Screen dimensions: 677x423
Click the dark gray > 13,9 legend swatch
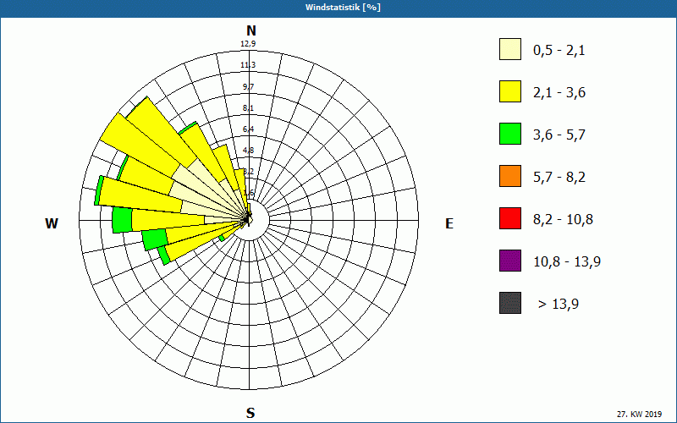(510, 303)
